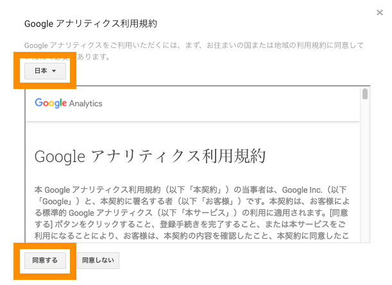Click the small arrow beside 日本
The height and width of the screenshot is (285, 392).
pos(54,71)
